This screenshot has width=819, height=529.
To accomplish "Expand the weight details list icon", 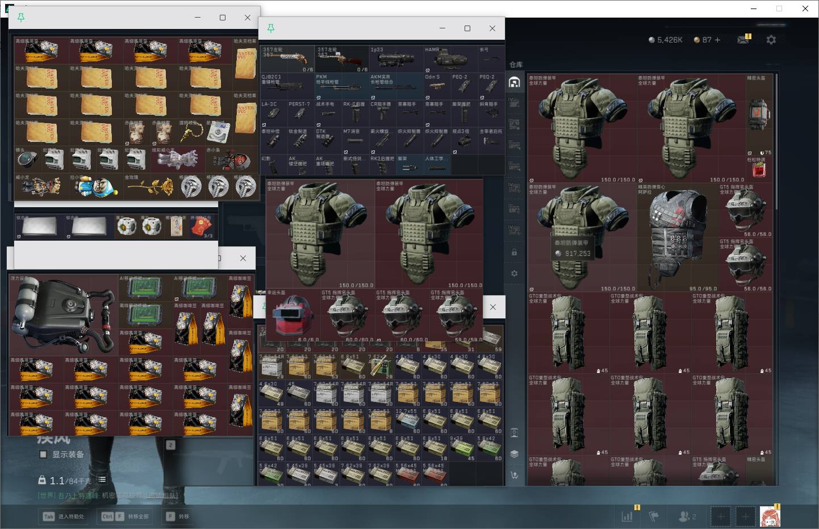I will click(x=102, y=480).
